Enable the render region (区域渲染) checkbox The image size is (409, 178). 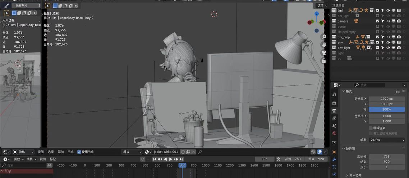pos(371,128)
